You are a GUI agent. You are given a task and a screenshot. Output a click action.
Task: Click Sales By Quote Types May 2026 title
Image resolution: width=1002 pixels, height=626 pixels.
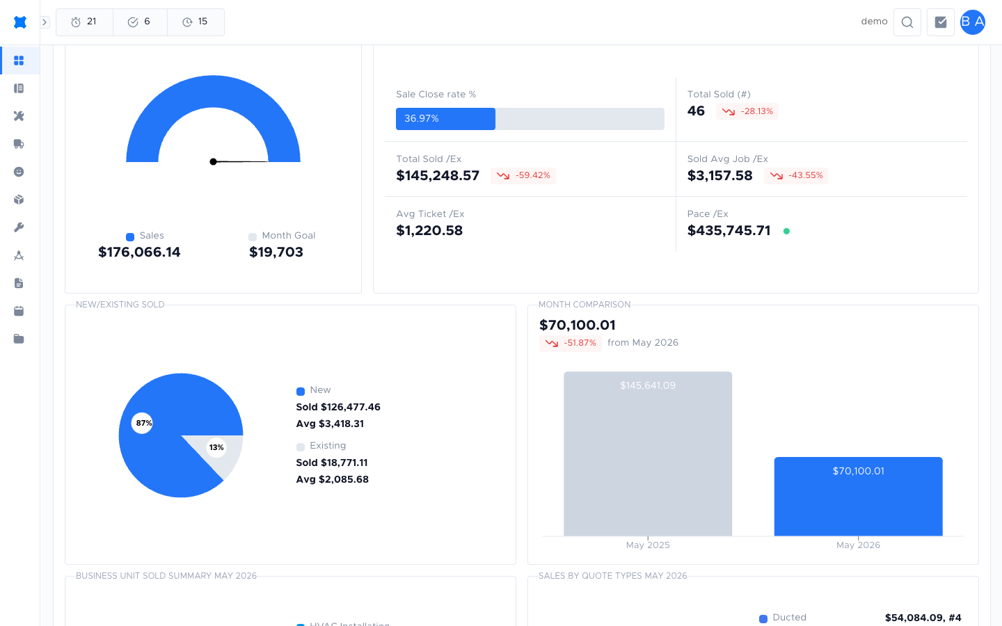(x=613, y=576)
